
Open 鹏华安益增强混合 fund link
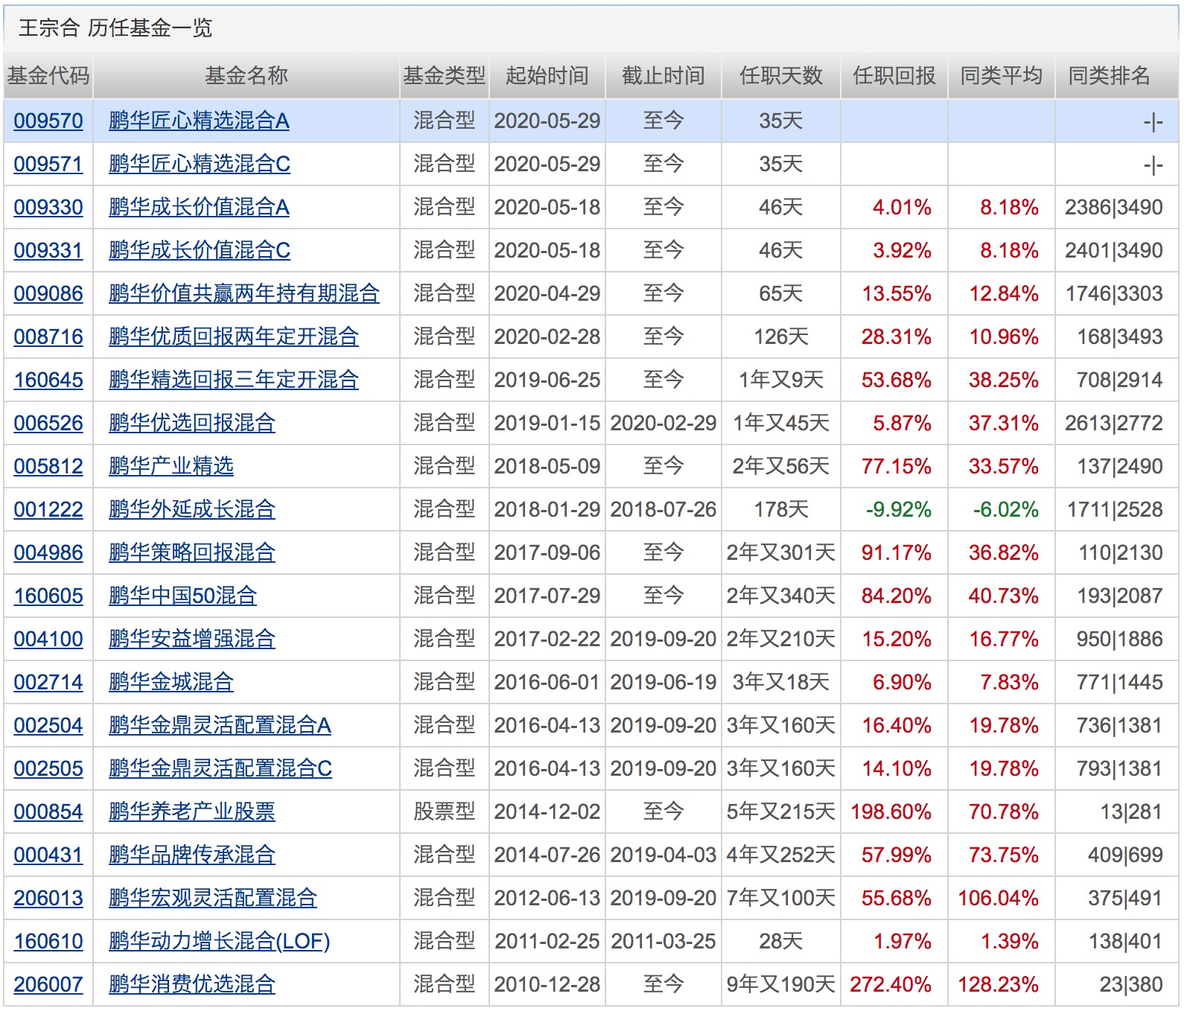coord(192,639)
